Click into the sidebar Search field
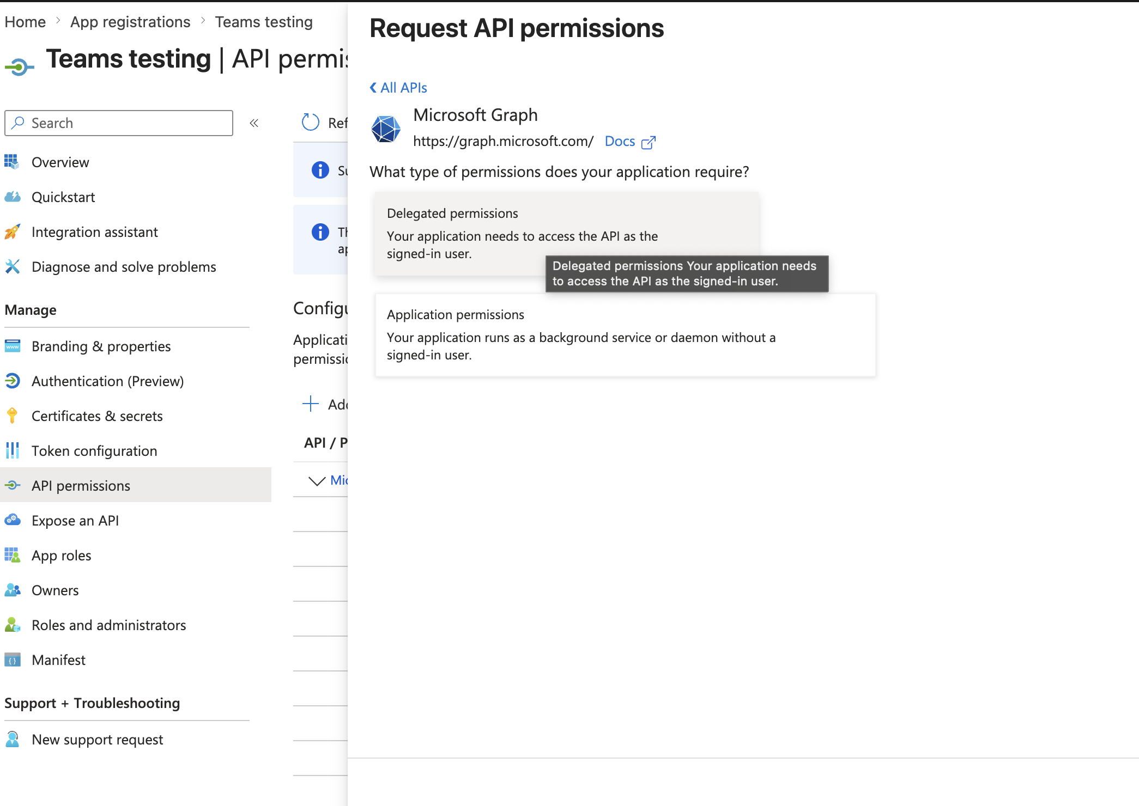The height and width of the screenshot is (806, 1139). 119,123
